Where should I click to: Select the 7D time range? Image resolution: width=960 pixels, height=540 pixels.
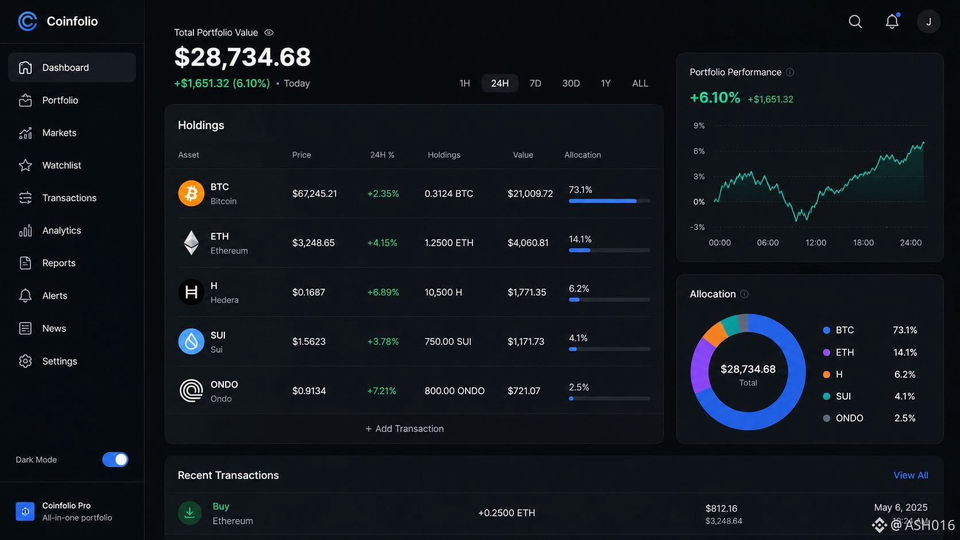(x=535, y=83)
